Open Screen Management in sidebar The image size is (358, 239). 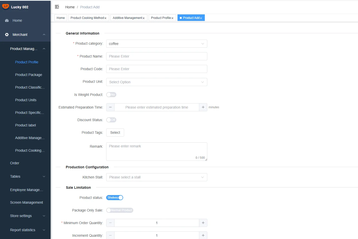click(x=27, y=202)
